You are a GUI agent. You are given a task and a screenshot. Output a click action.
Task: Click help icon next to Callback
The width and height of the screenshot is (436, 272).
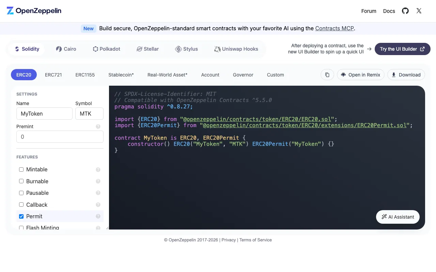98,205
